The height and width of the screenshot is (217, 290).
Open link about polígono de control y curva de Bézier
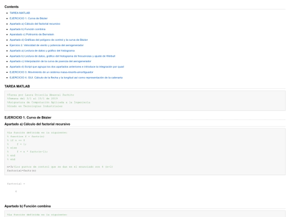click(x=49, y=40)
